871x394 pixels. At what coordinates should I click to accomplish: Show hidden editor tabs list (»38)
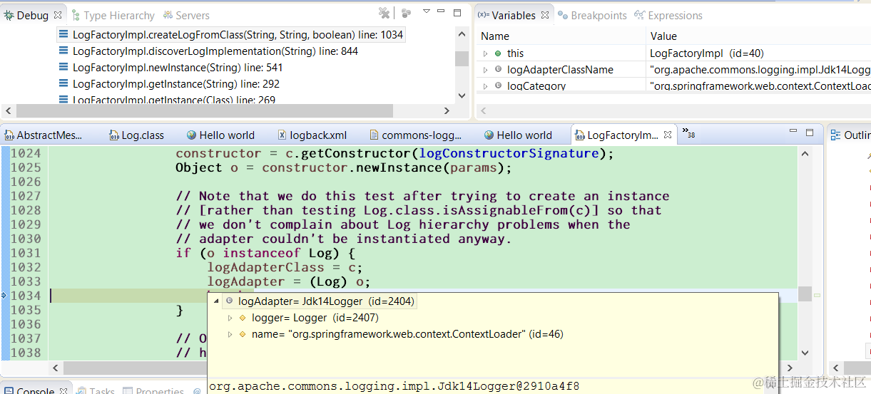coord(688,133)
